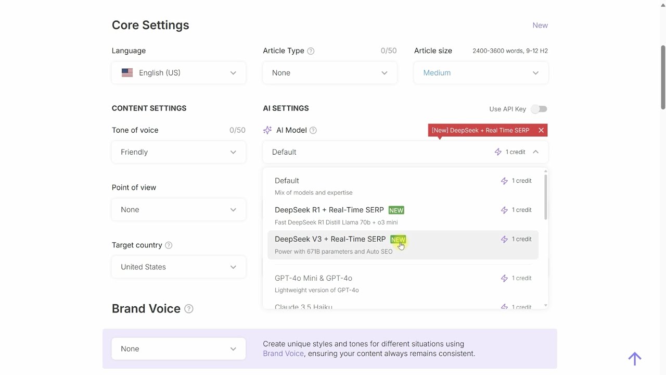Click the Article Type help question icon
Image resolution: width=666 pixels, height=375 pixels.
[311, 51]
